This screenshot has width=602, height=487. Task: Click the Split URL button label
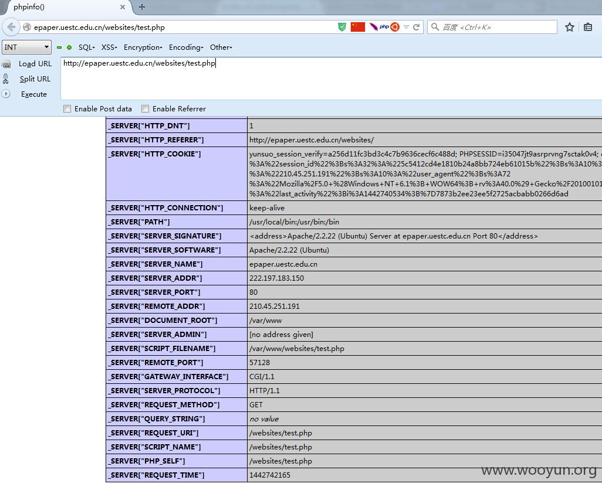tap(35, 79)
